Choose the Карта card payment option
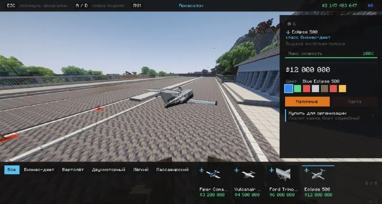 pyautogui.click(x=355, y=102)
